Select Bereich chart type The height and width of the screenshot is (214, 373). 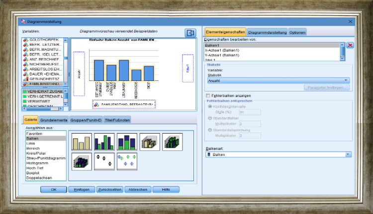point(46,148)
